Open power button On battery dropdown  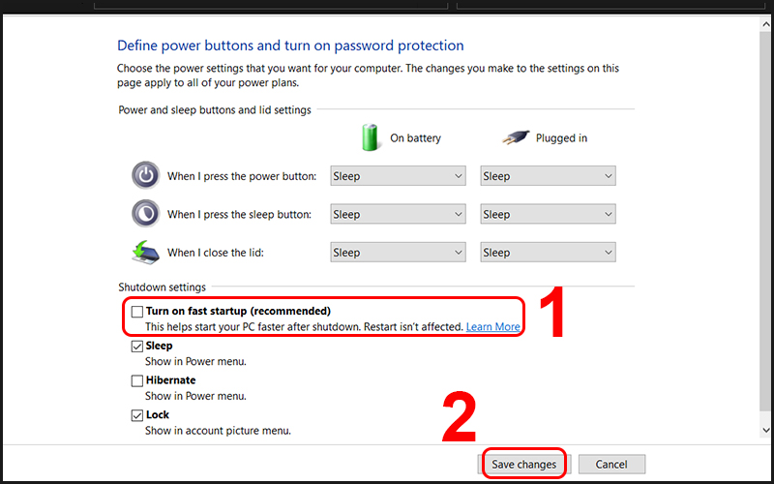(398, 176)
